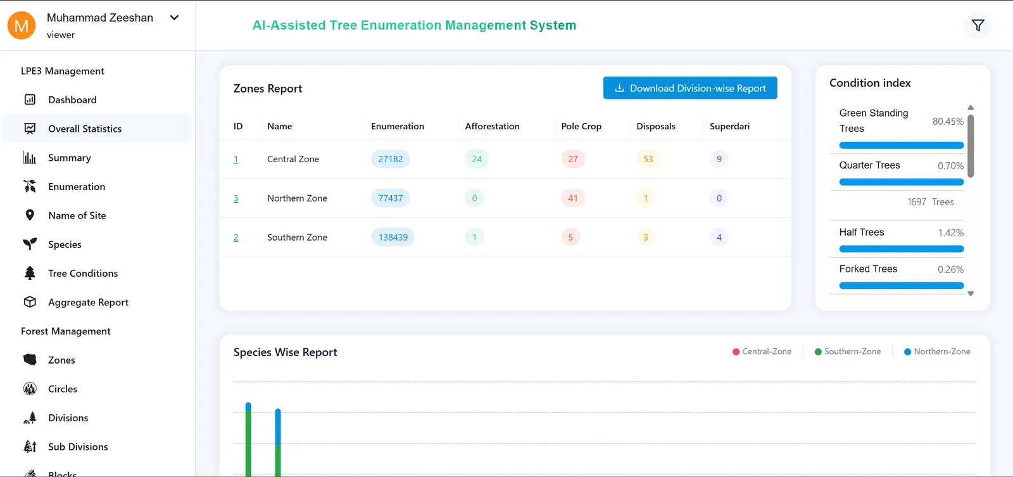
Task: Toggle Central-Zone legend in species chart
Action: tap(762, 352)
